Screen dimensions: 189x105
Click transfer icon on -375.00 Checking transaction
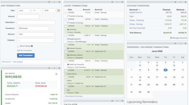tap(68, 23)
